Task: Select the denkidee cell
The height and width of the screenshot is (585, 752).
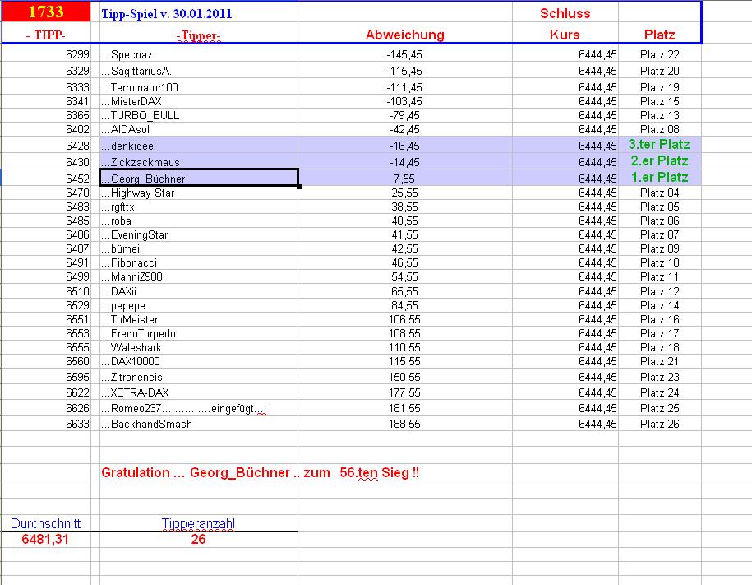Action: (199, 146)
